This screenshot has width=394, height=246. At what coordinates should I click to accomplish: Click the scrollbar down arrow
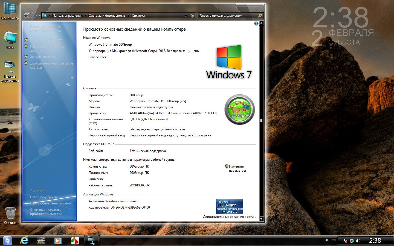[261, 219]
